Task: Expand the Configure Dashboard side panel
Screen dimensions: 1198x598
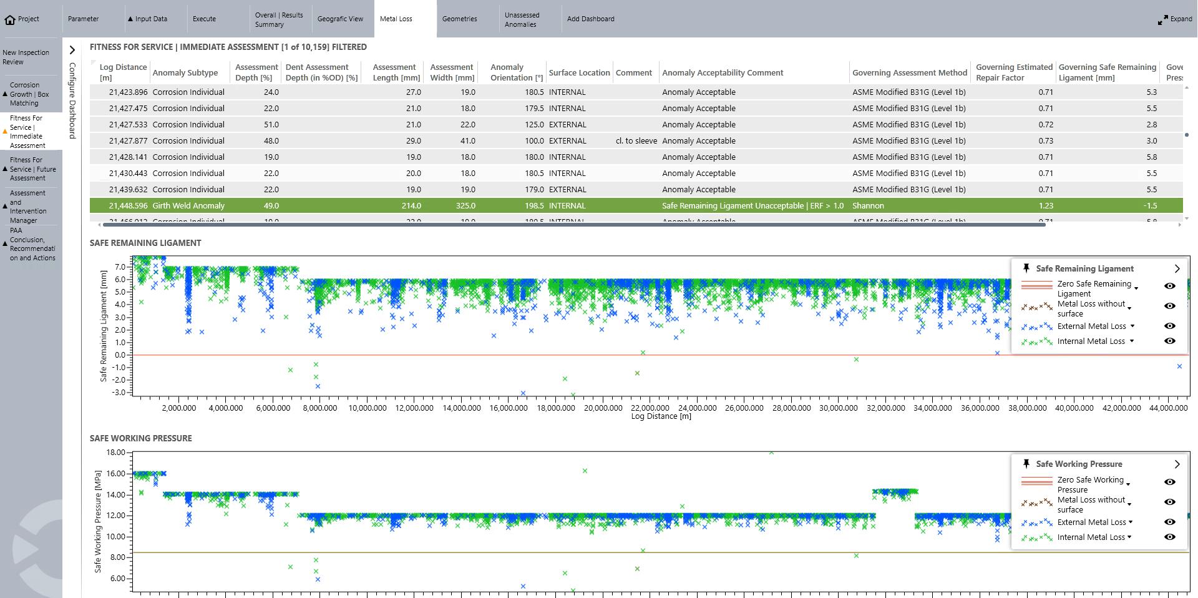Action: [72, 50]
